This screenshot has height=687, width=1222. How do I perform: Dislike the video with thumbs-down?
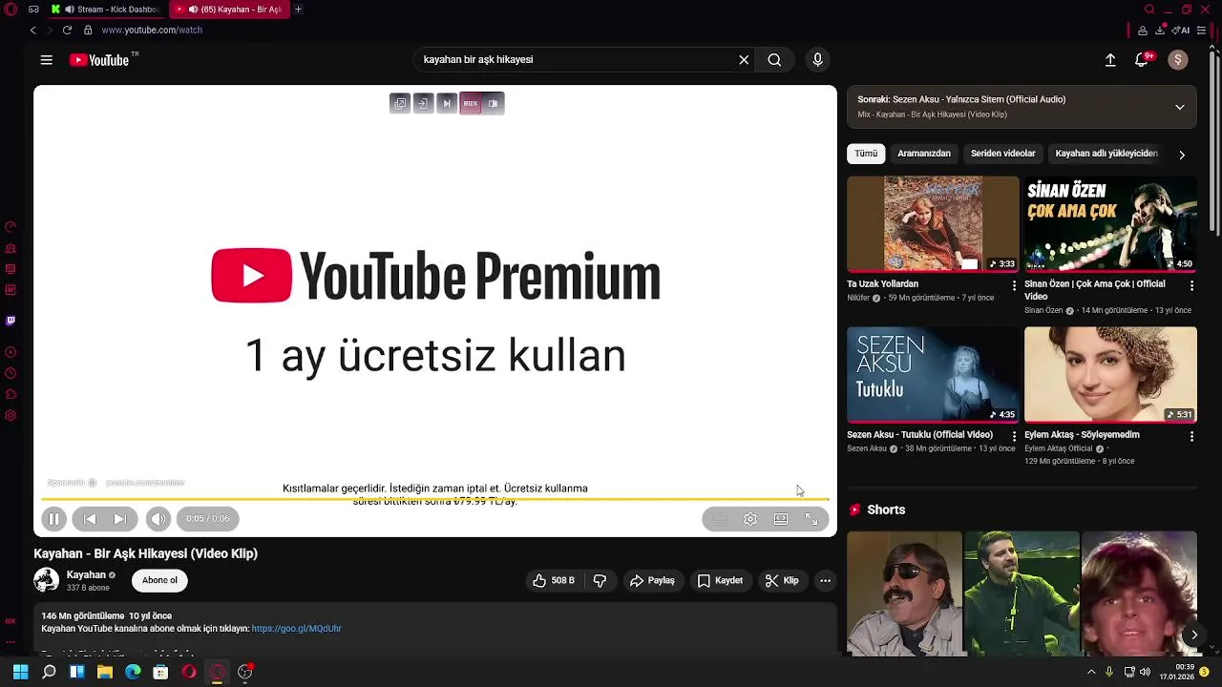point(600,580)
